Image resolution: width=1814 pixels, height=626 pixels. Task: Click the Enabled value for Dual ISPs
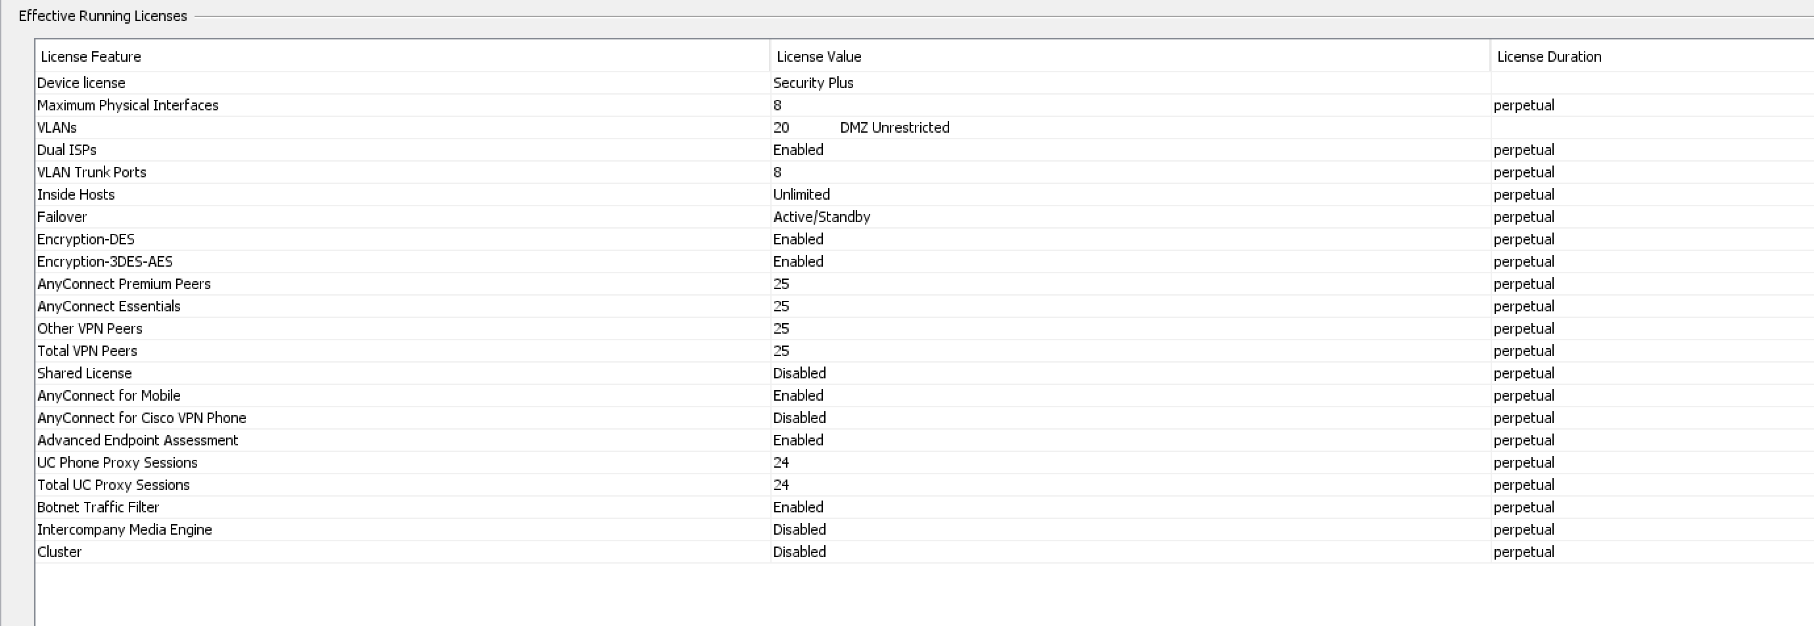(x=798, y=150)
